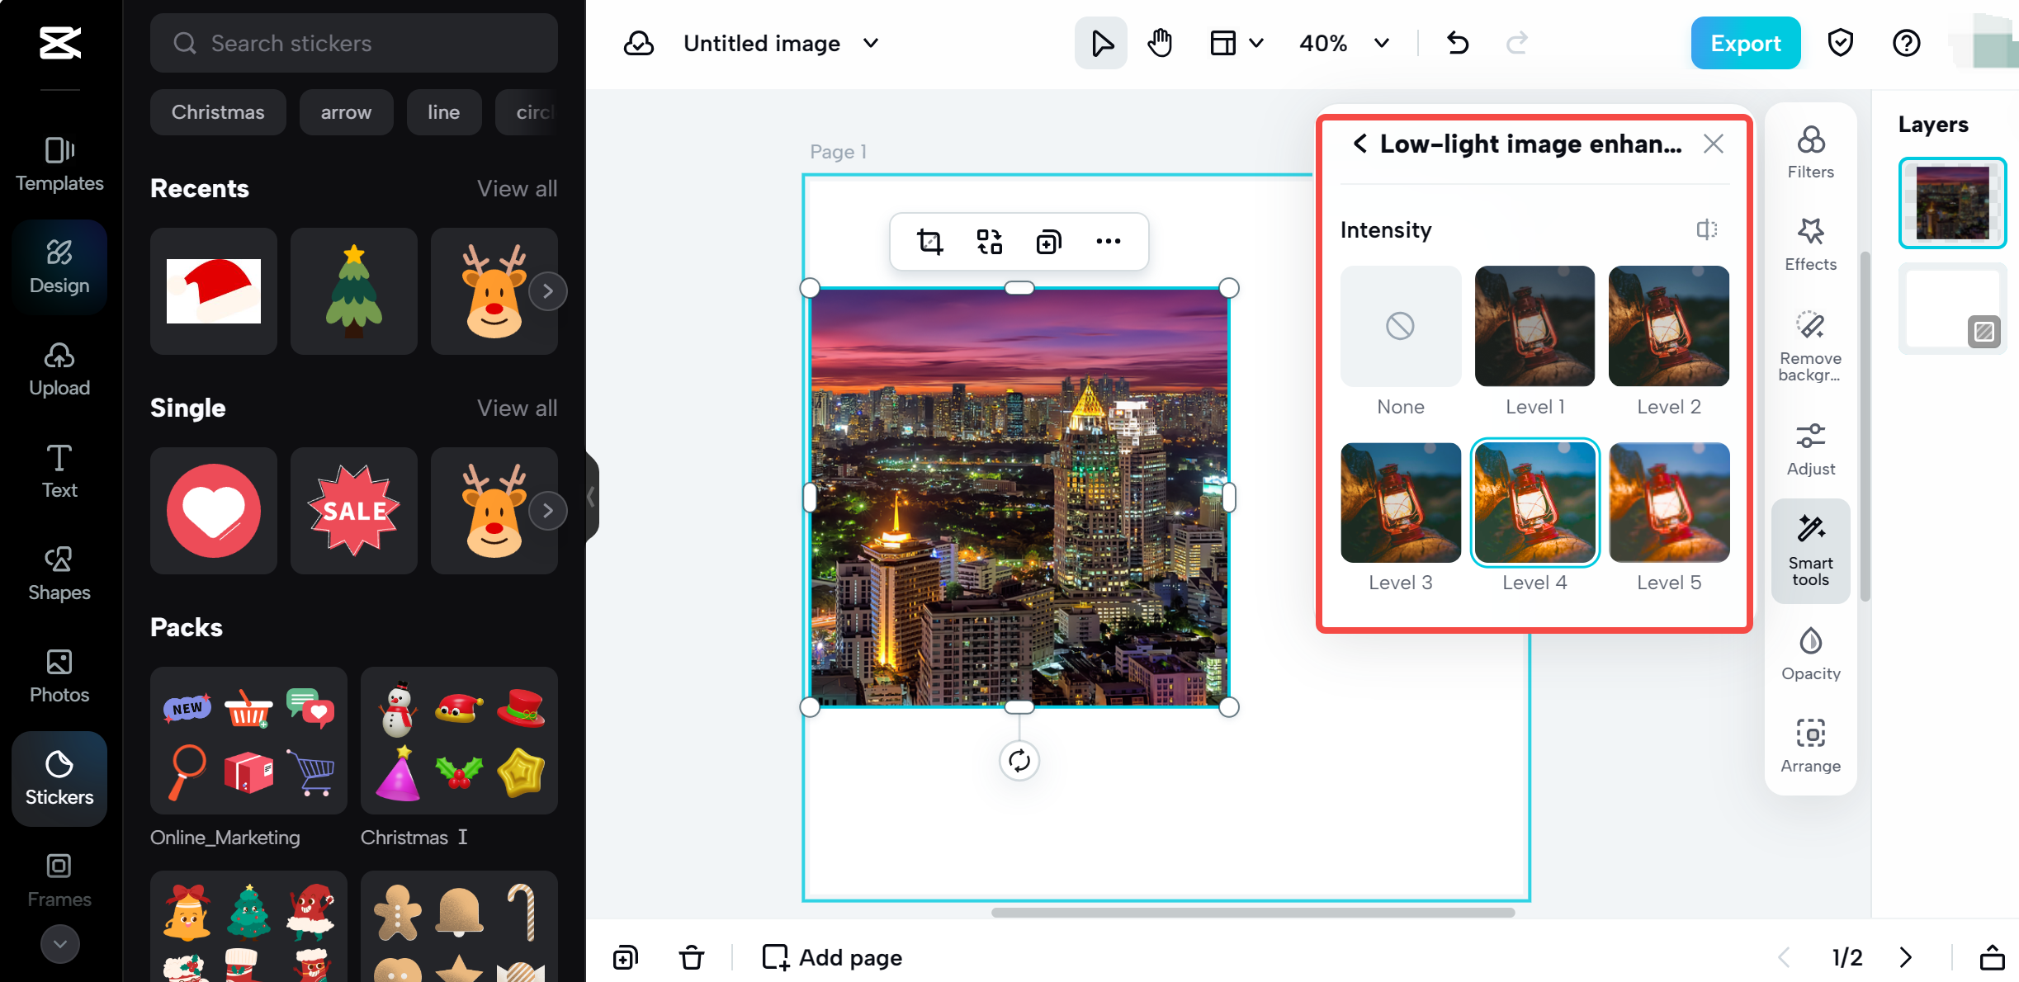Click the rotate handle below image

pyautogui.click(x=1019, y=761)
